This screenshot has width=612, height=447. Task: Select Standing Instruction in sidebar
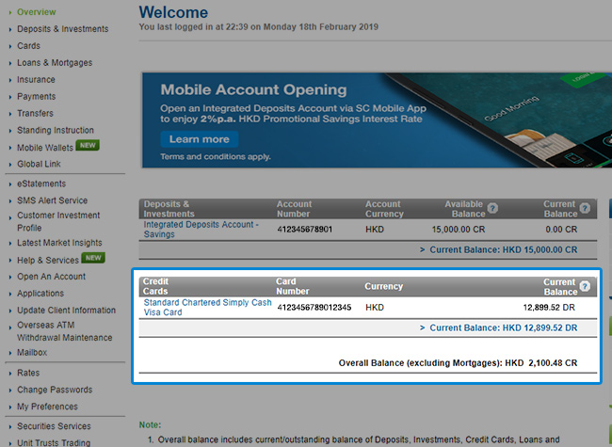click(56, 130)
